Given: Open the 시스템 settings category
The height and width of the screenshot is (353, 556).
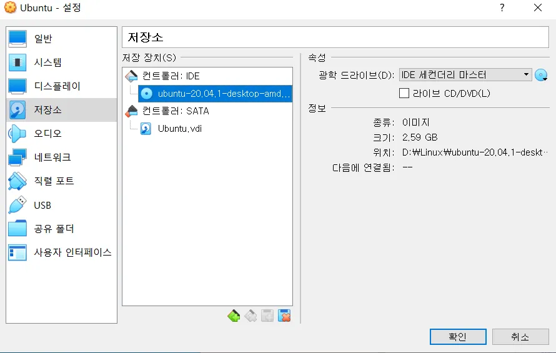Looking at the screenshot, I should (61, 62).
